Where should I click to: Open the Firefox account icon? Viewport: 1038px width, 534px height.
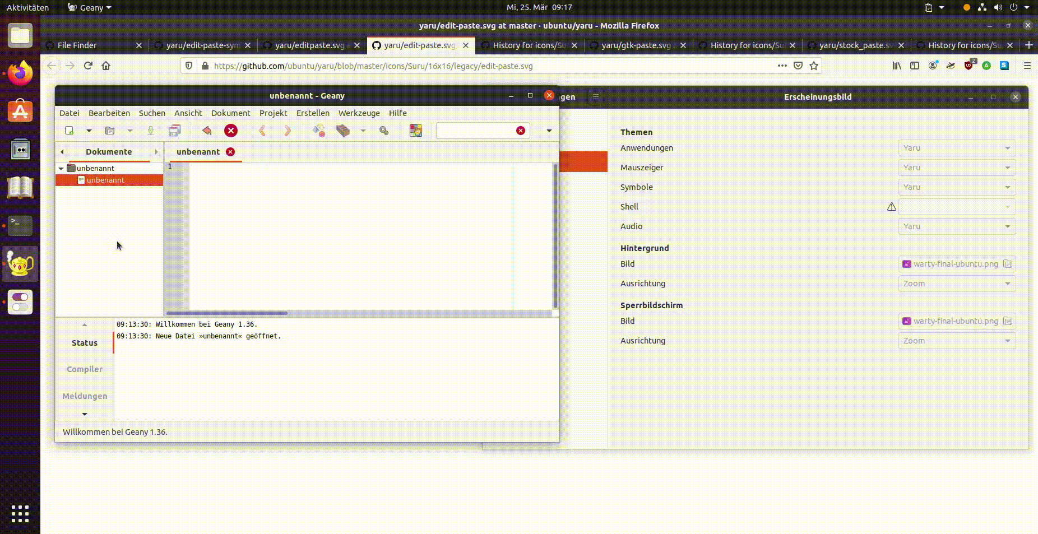pos(933,66)
